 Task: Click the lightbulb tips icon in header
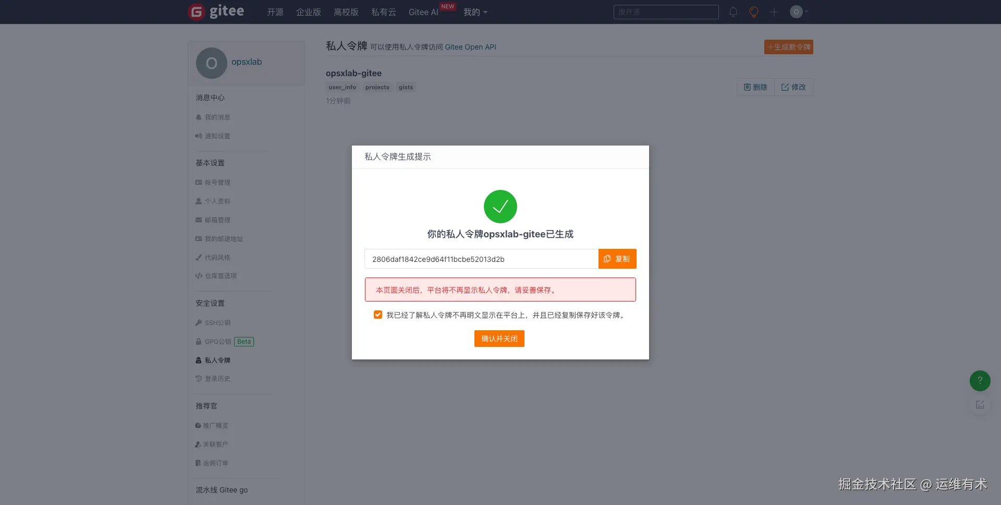[x=753, y=11]
